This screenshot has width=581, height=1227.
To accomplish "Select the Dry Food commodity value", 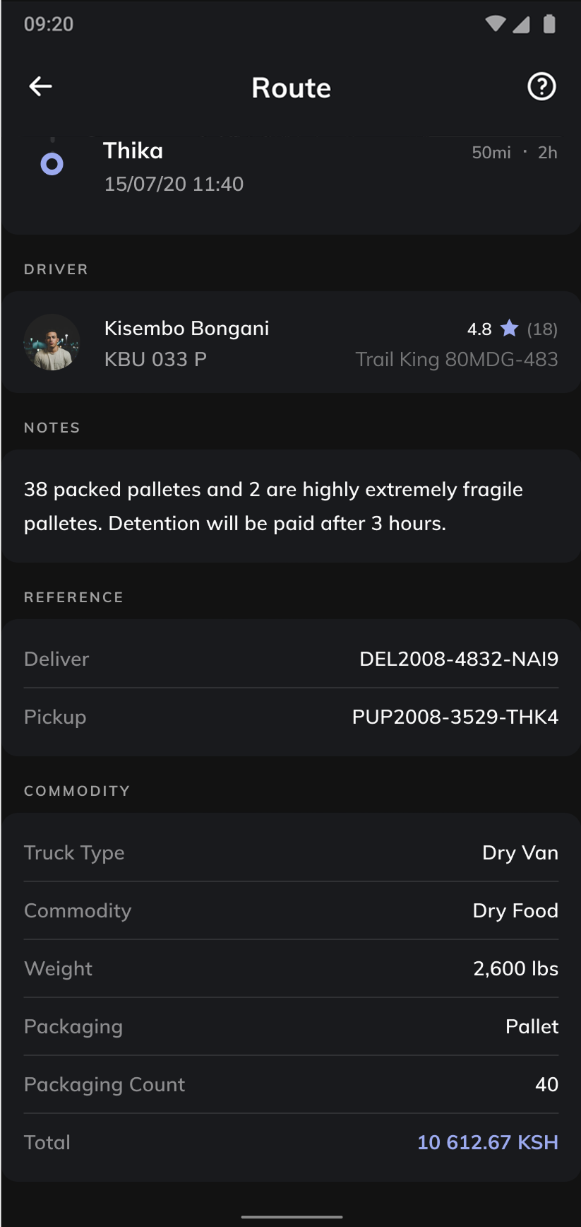I will click(x=515, y=910).
